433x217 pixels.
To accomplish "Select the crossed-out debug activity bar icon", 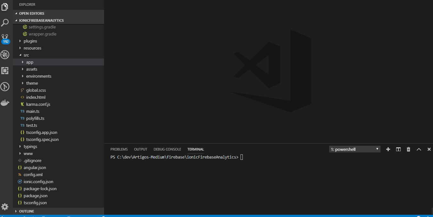I will pyautogui.click(x=5, y=55).
